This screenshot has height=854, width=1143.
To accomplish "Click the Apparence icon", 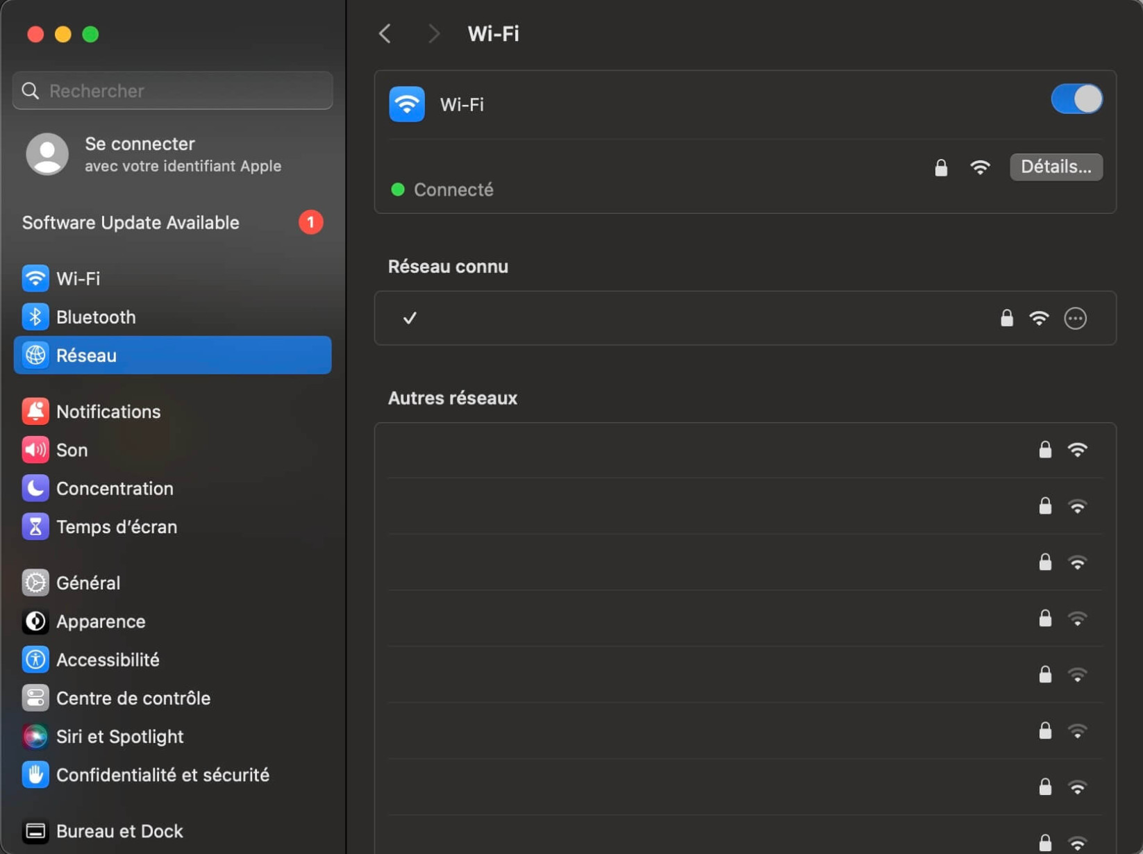I will [x=35, y=621].
